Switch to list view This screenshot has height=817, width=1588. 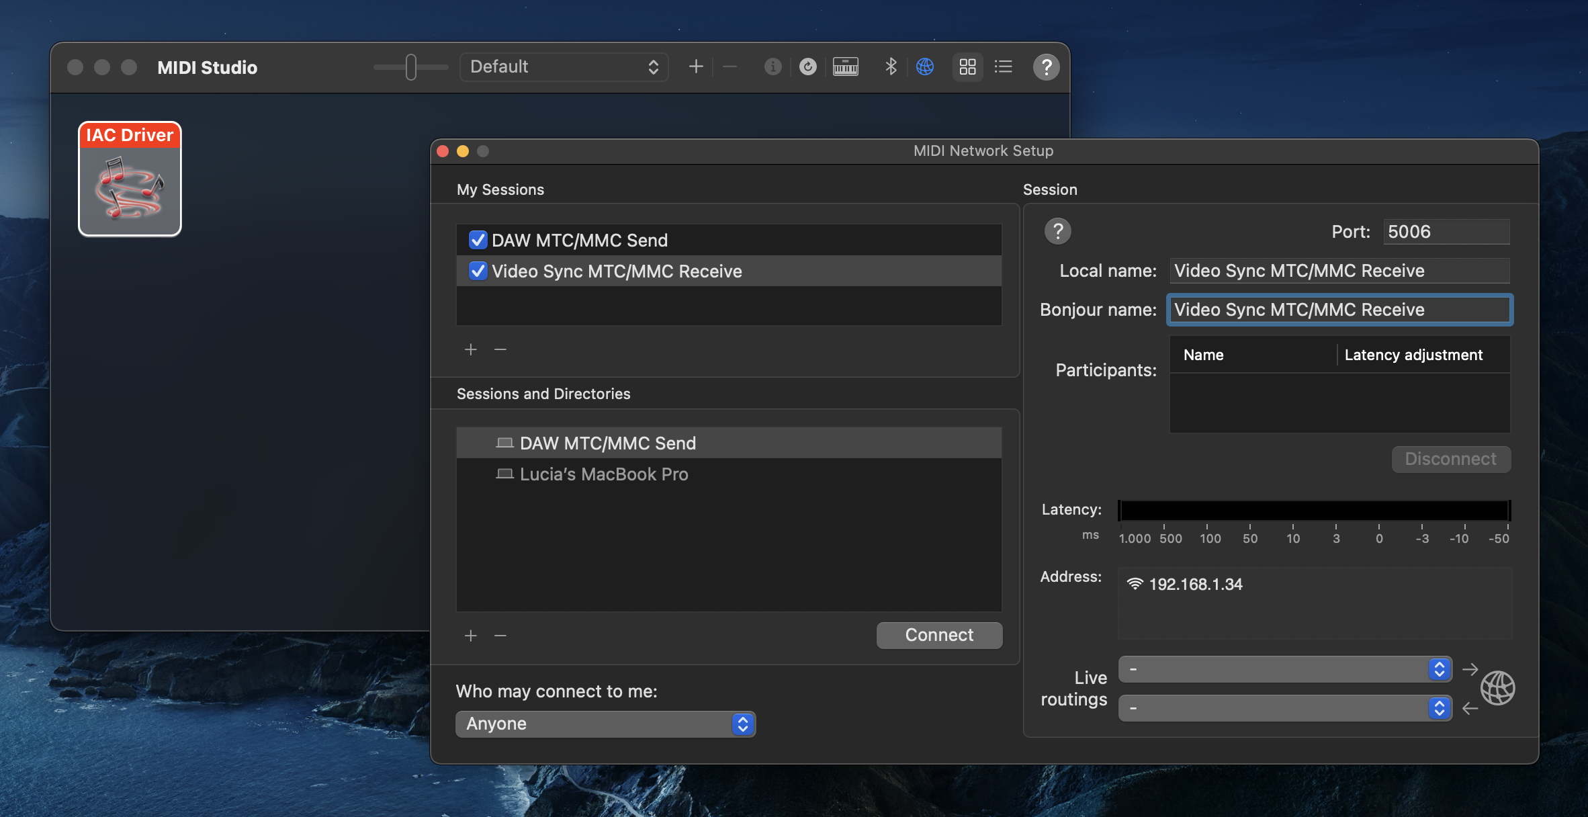click(x=1003, y=67)
